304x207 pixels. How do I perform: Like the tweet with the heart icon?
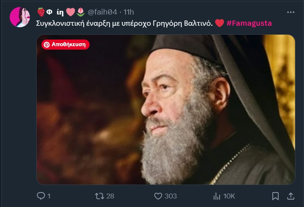(x=158, y=196)
